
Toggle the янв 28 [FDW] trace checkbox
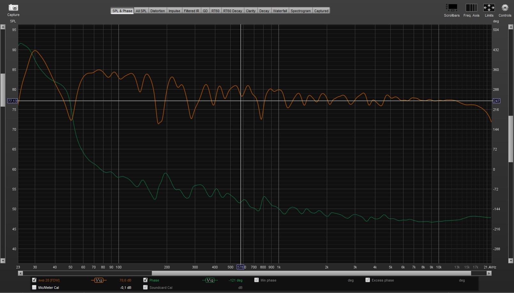click(34, 280)
